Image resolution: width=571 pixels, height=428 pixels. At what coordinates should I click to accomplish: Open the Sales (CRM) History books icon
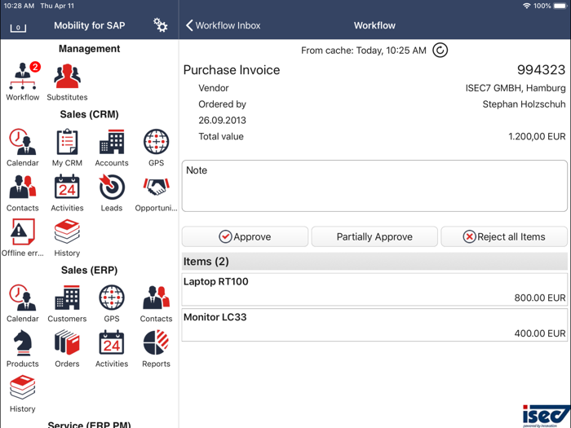67,232
